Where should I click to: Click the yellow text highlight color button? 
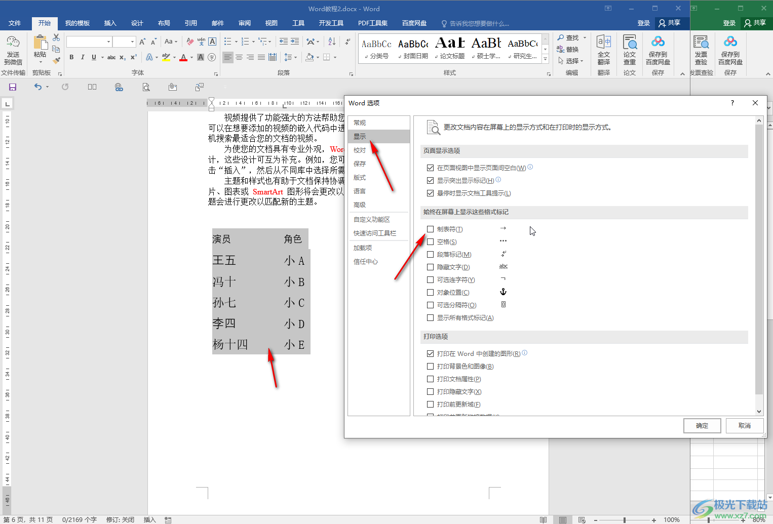pos(166,57)
